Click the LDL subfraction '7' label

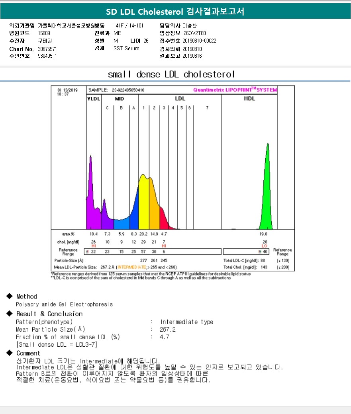[x=207, y=108]
